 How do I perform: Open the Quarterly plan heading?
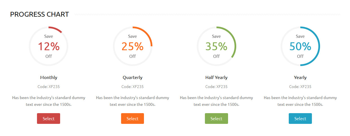tap(132, 77)
